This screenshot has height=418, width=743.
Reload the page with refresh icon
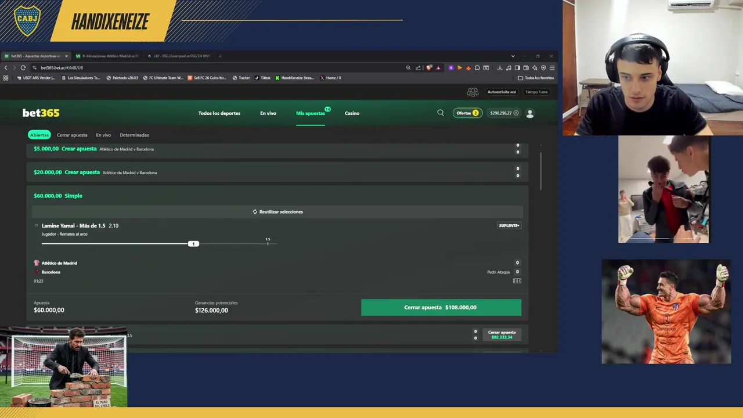(23, 68)
